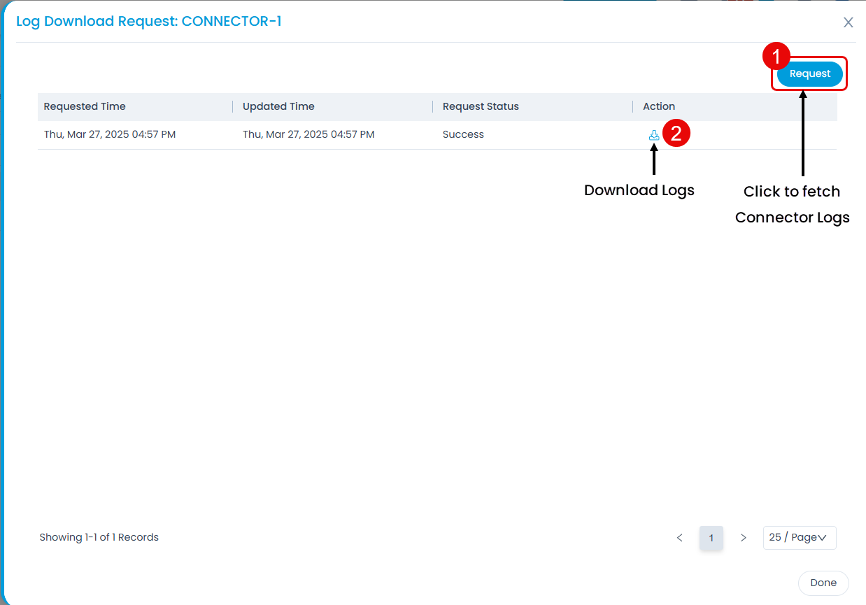Click the red badge numbered 1
Screen dimensions: 866x605
click(776, 56)
